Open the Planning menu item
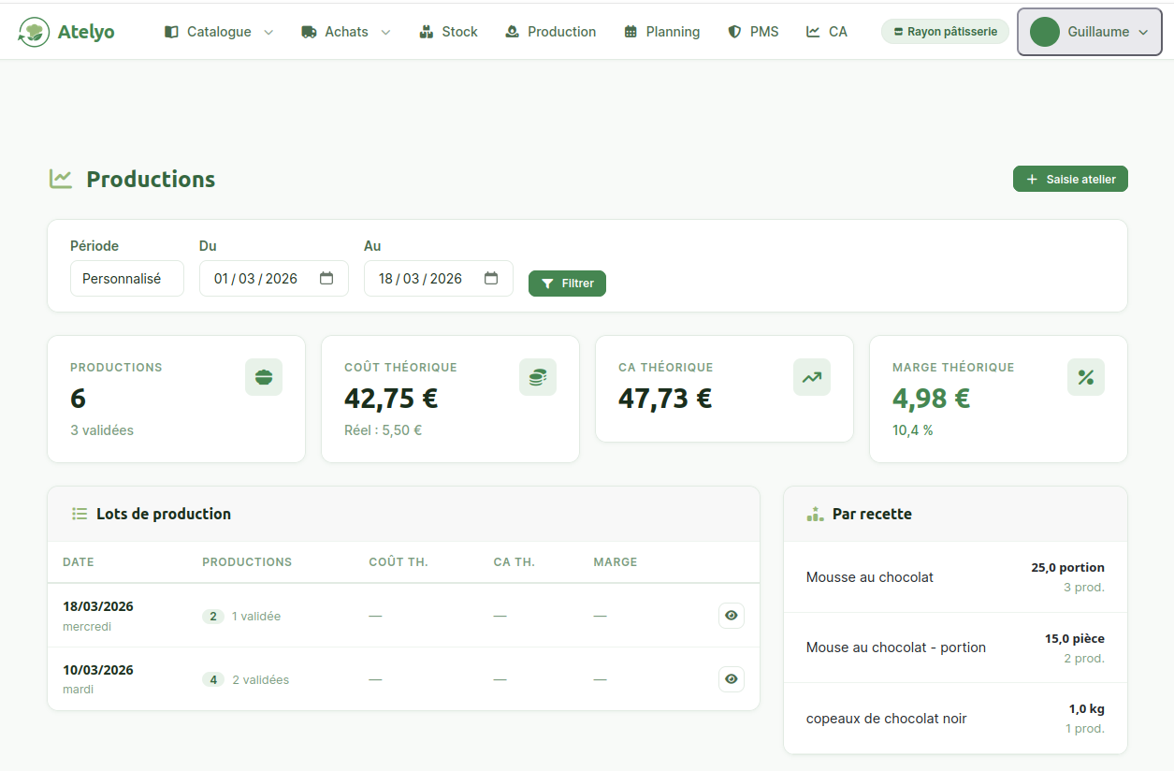1174x771 pixels. click(661, 32)
